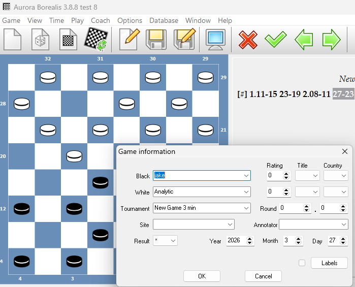Click the pencil edit document icon
The height and width of the screenshot is (287, 355).
pos(129,40)
